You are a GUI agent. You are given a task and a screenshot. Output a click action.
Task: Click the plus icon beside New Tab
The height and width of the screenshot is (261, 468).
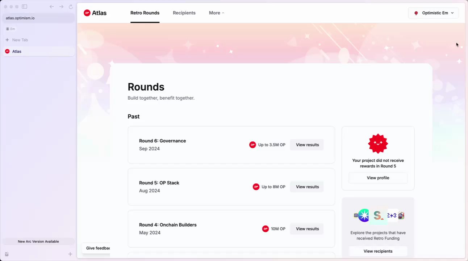(7, 40)
